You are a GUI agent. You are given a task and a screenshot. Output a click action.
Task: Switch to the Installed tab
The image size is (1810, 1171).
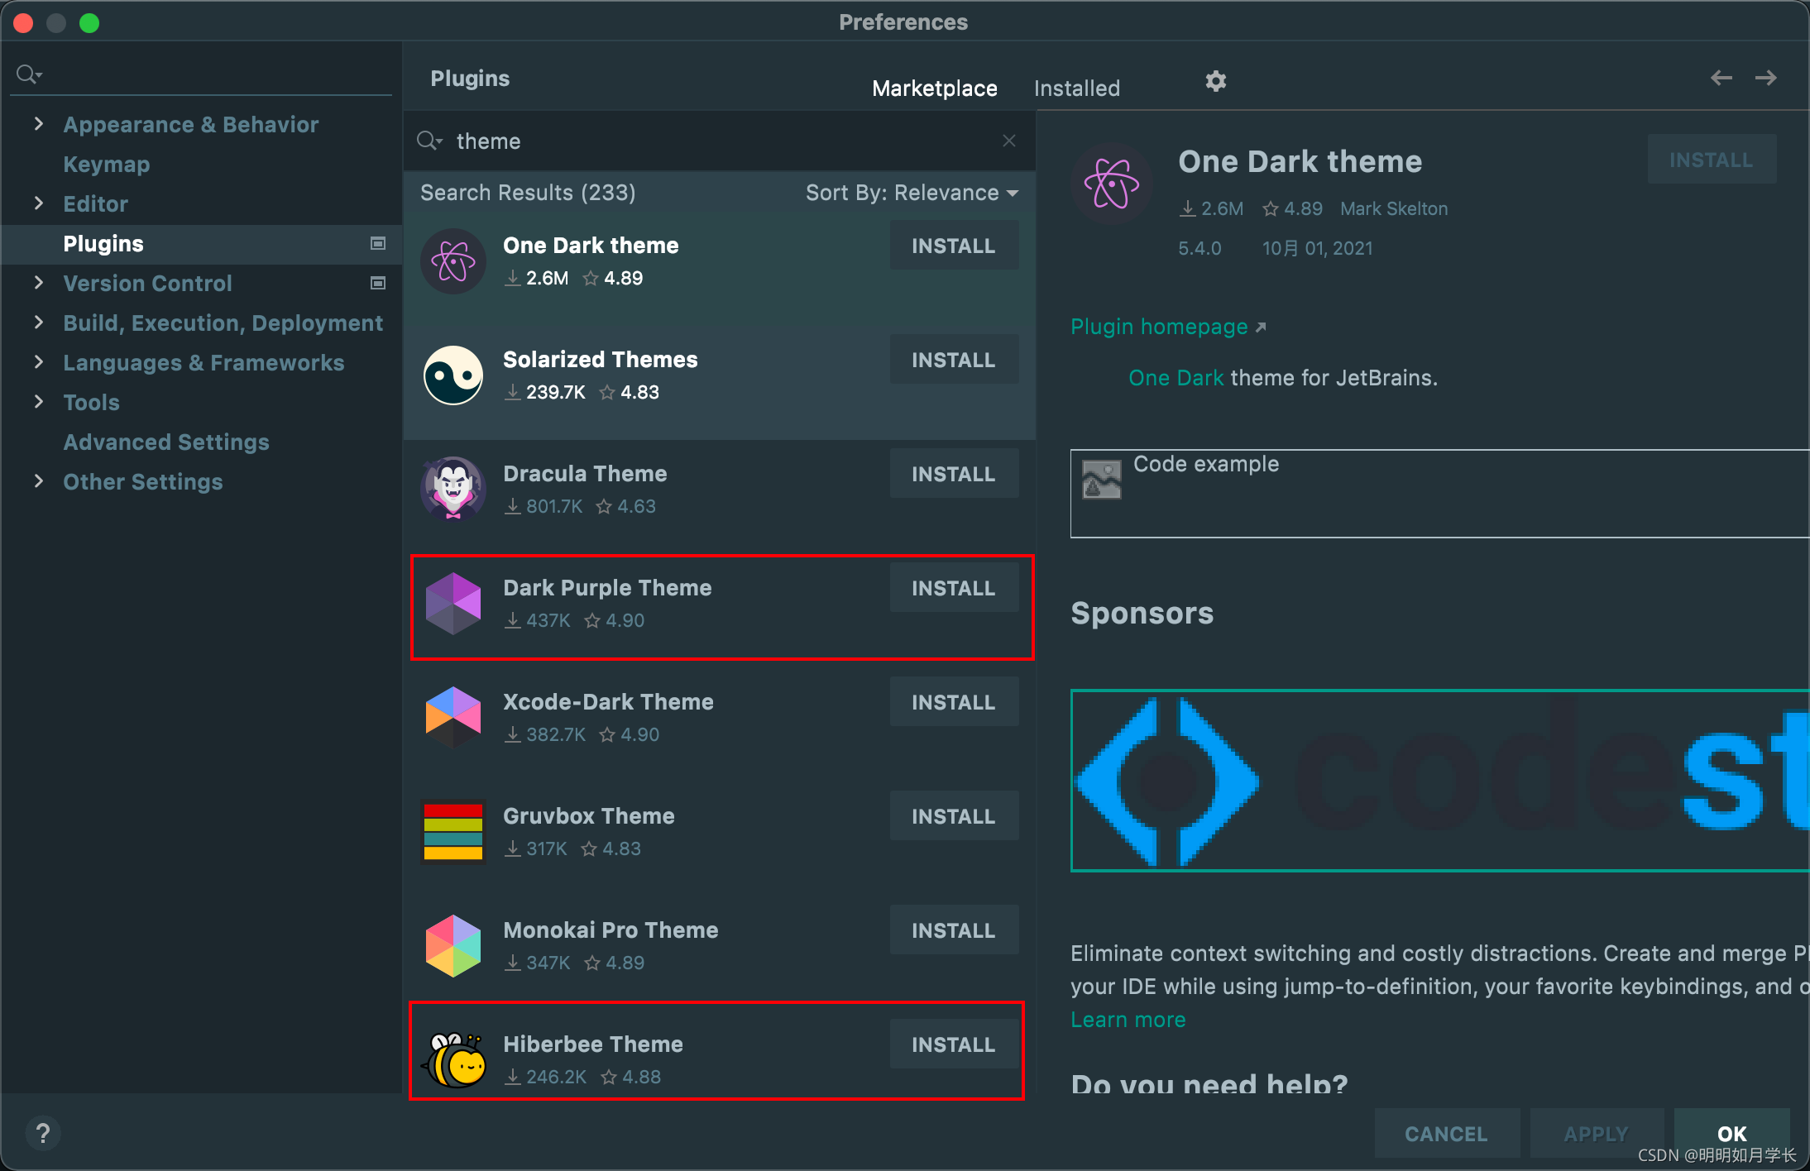click(1076, 88)
